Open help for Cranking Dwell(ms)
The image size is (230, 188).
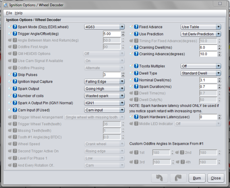(136, 47)
